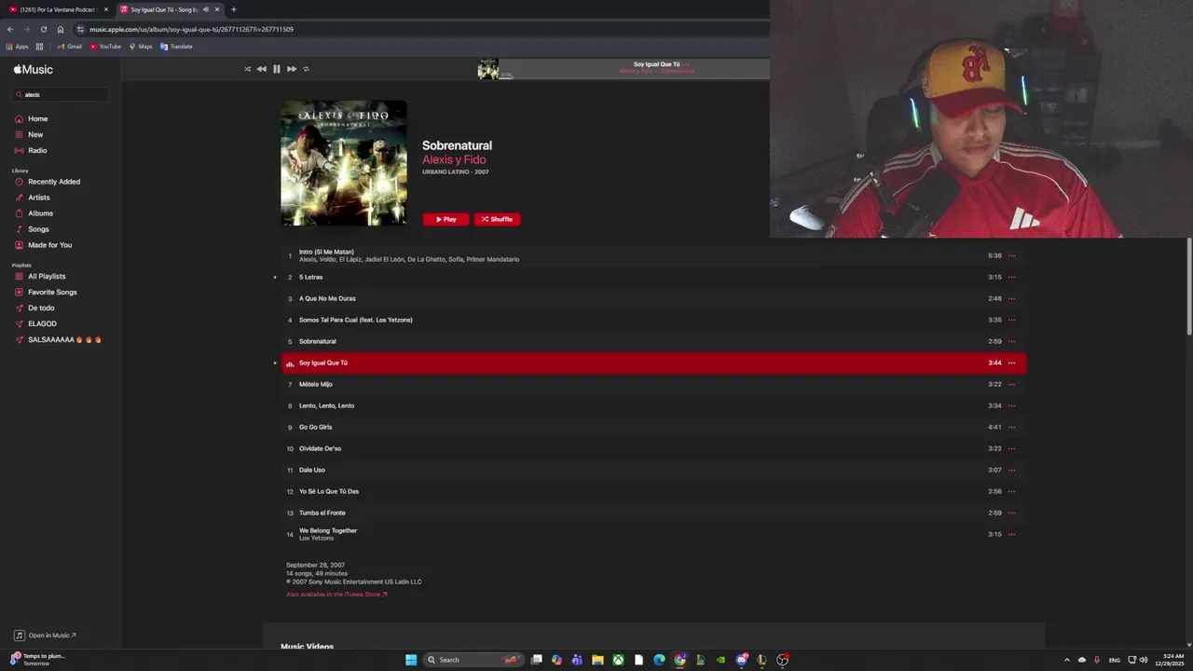Open the Gmail bookmark
Image resolution: width=1193 pixels, height=671 pixels.
coord(70,47)
